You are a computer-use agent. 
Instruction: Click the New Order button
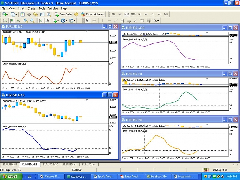coord(63,14)
